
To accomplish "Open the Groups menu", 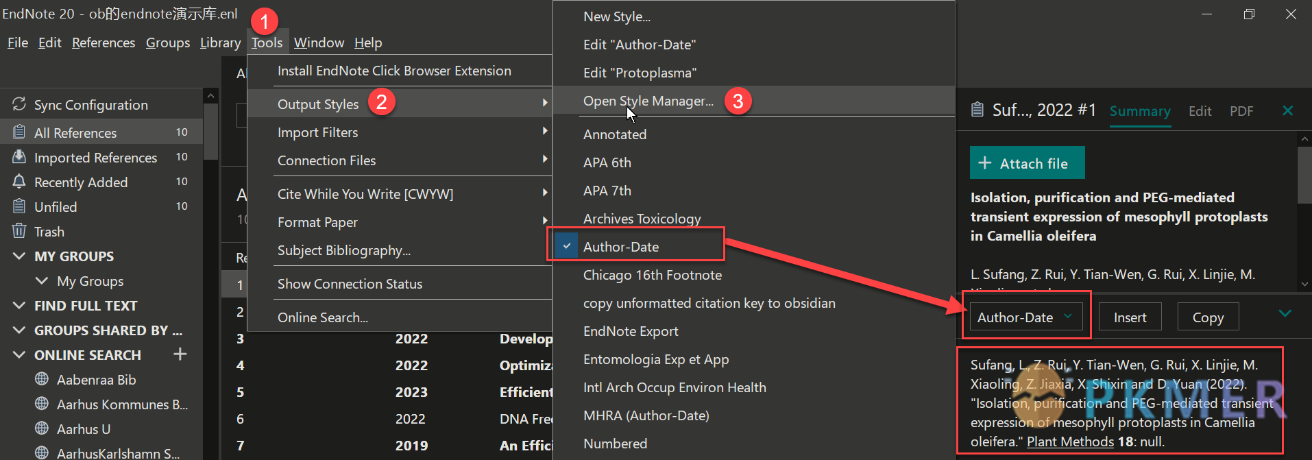I will pos(168,43).
